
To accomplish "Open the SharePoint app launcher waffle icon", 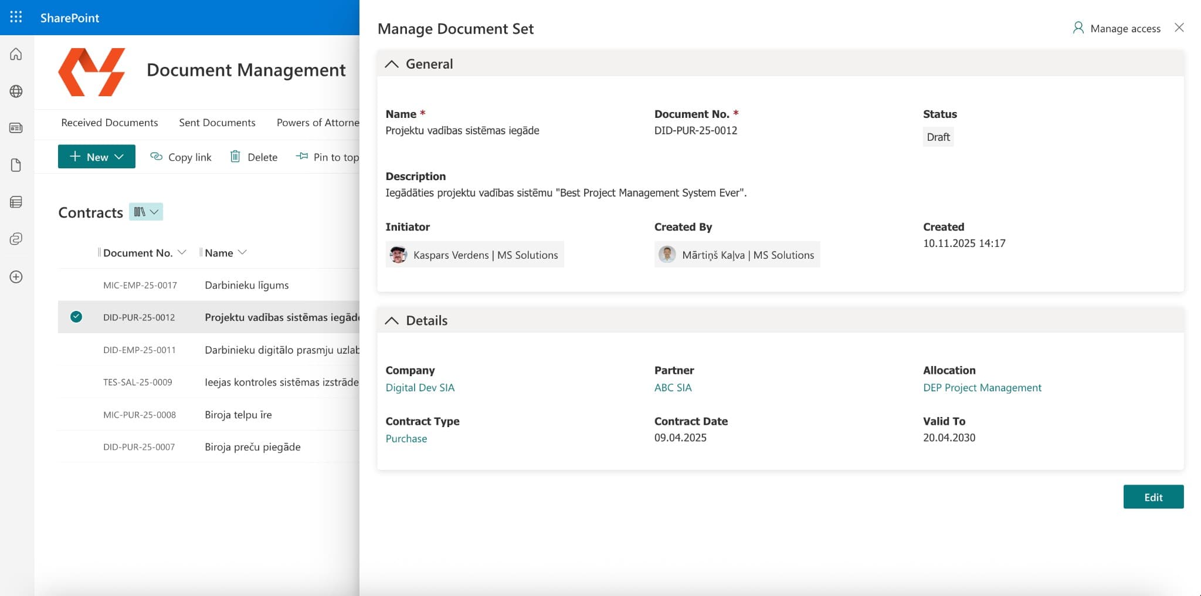I will [16, 17].
